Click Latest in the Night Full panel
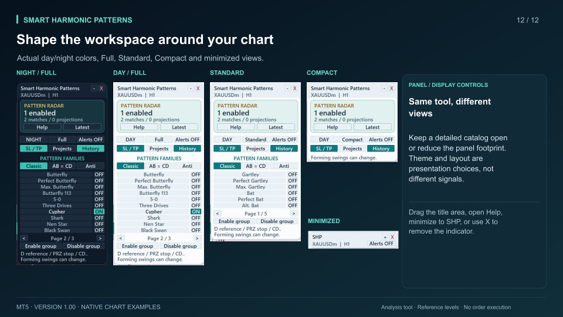563x317 pixels. (82, 127)
